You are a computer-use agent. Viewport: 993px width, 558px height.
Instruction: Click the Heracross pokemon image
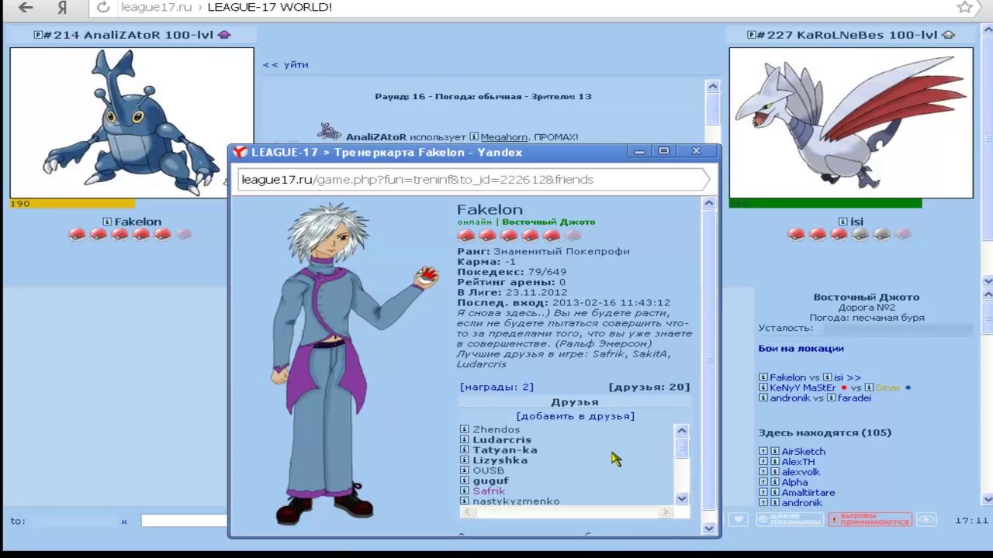click(x=132, y=122)
